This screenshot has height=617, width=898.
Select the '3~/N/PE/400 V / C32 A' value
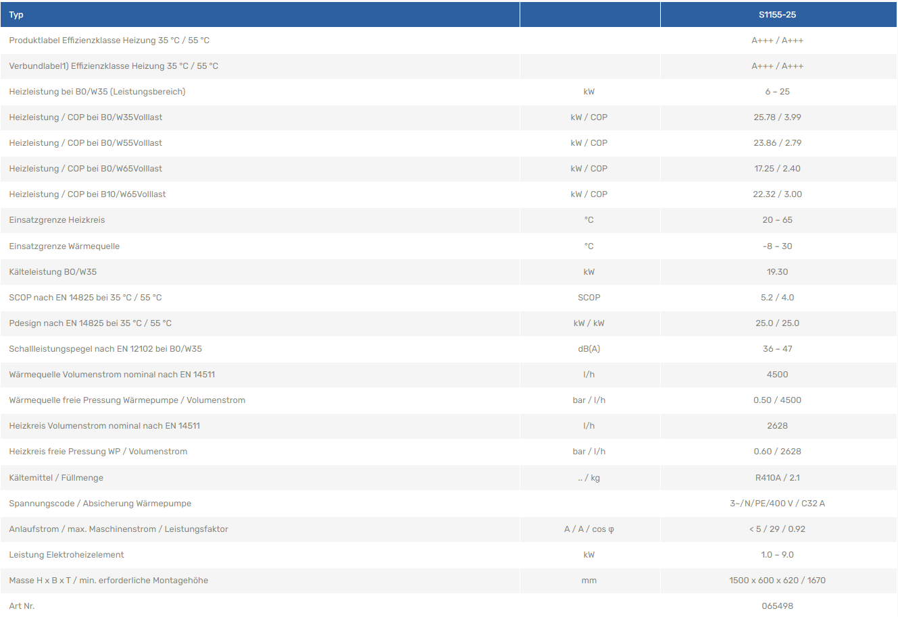(777, 504)
